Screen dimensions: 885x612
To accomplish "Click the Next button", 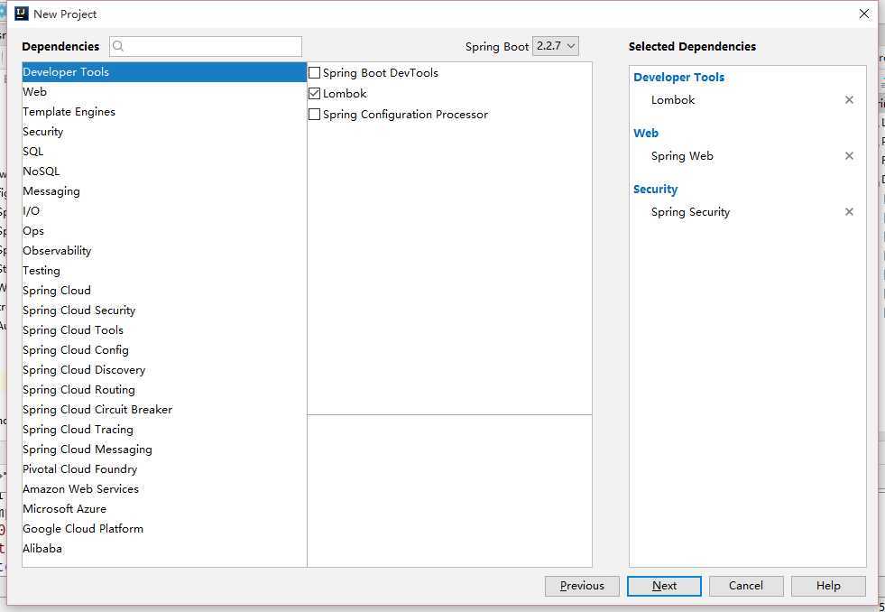I will 664,586.
